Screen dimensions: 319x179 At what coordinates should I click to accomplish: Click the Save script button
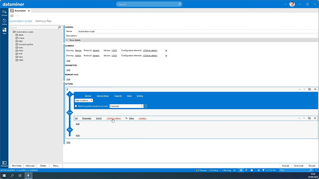(299, 165)
